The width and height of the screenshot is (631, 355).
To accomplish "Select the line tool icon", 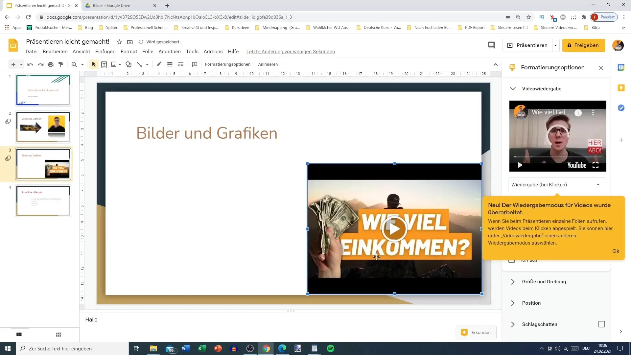I will click(x=139, y=64).
